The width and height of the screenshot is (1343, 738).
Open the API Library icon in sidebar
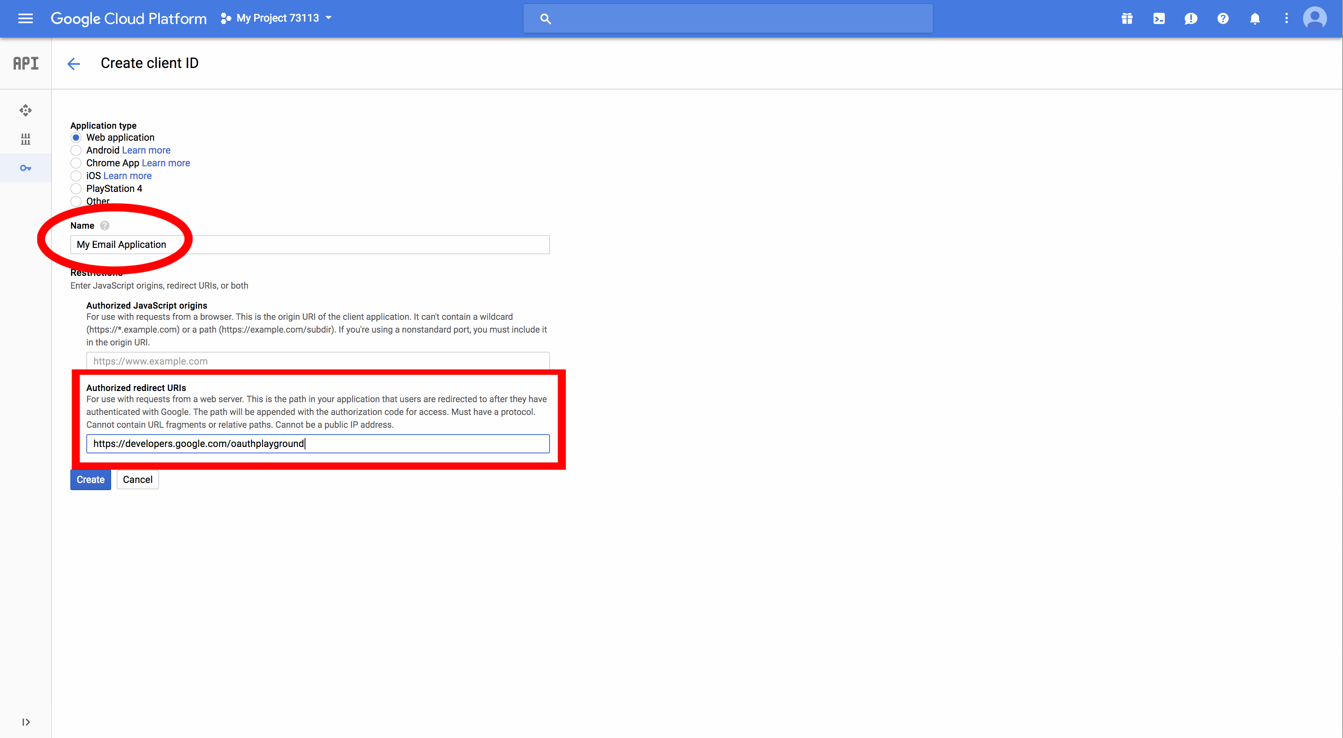[25, 139]
